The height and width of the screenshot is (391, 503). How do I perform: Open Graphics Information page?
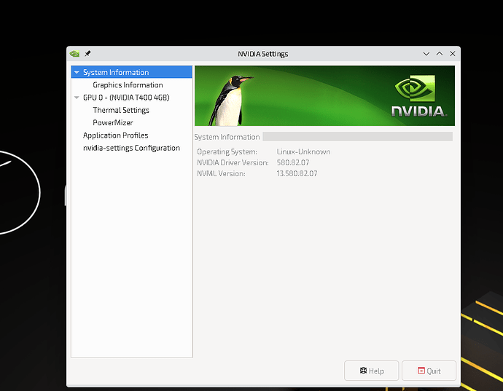(128, 85)
